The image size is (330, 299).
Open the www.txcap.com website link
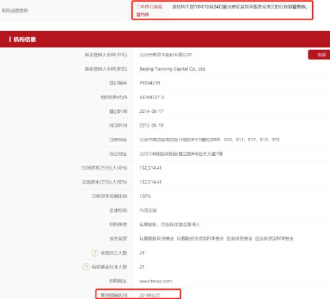pos(156,281)
